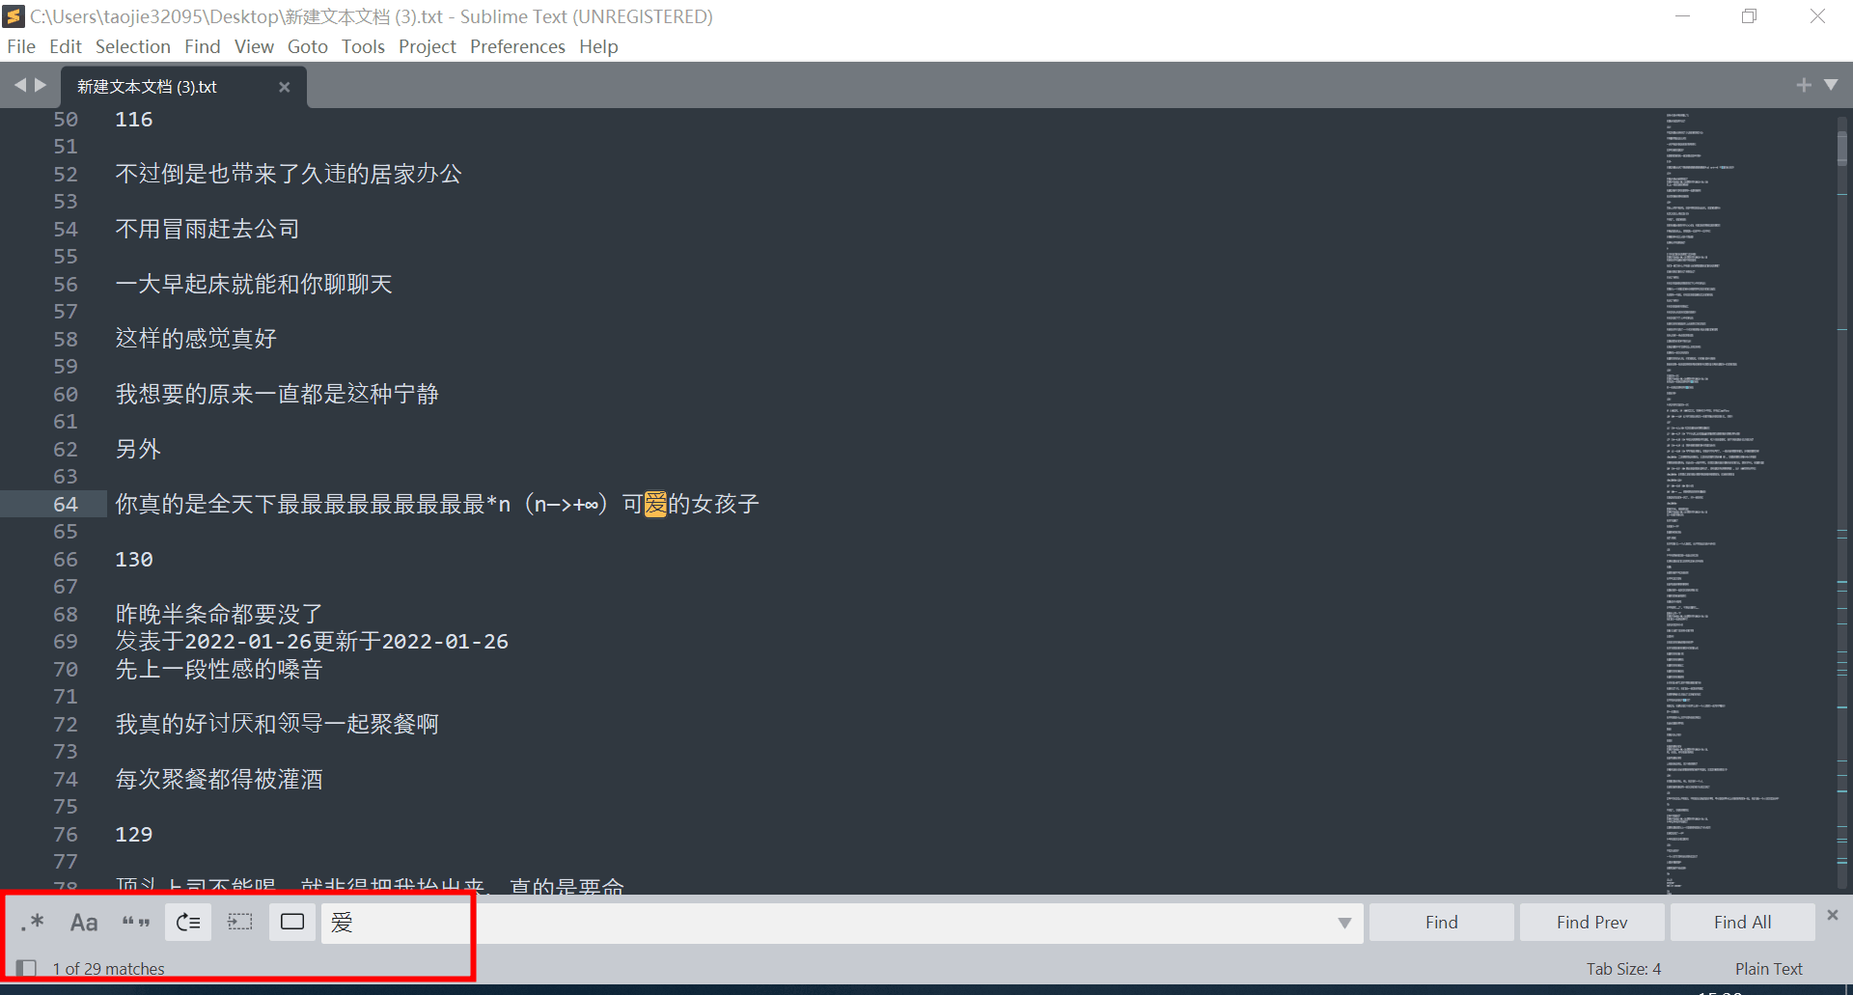Open the Tools menu
Viewport: 1853px width, 995px height.
tap(363, 46)
